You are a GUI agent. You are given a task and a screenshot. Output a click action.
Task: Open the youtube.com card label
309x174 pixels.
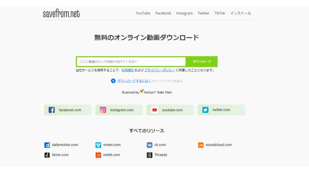172,110
